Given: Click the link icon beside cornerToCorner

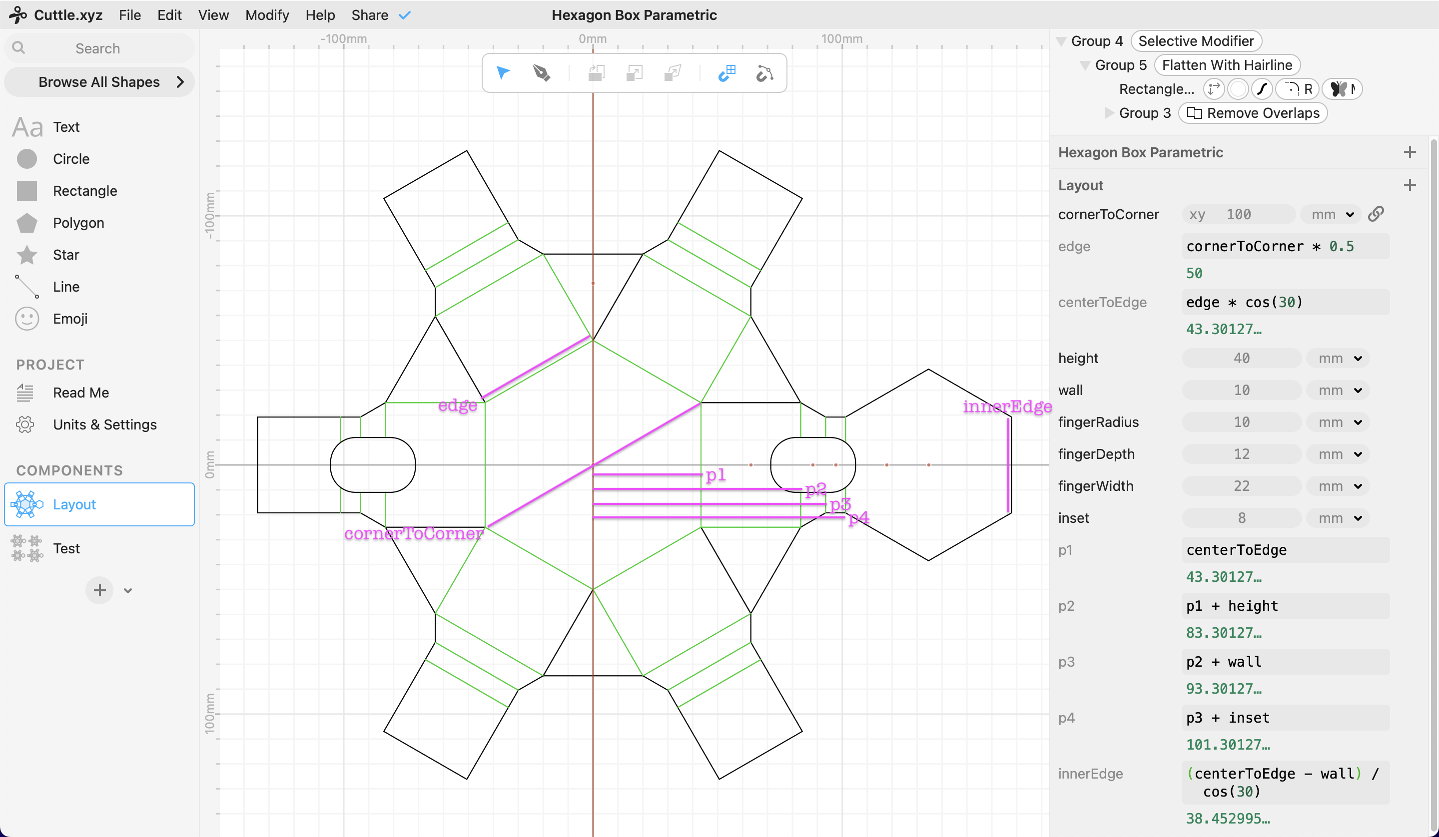Looking at the screenshot, I should pyautogui.click(x=1376, y=214).
